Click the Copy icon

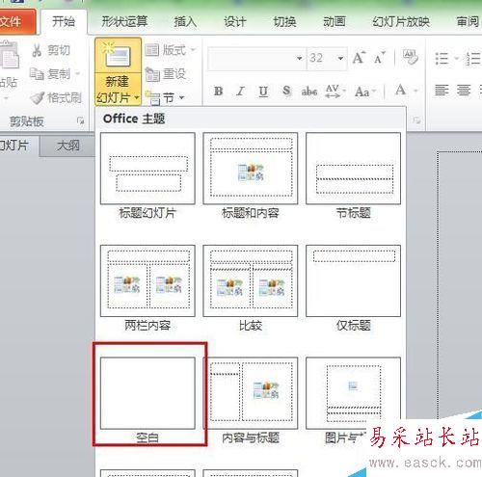37,74
